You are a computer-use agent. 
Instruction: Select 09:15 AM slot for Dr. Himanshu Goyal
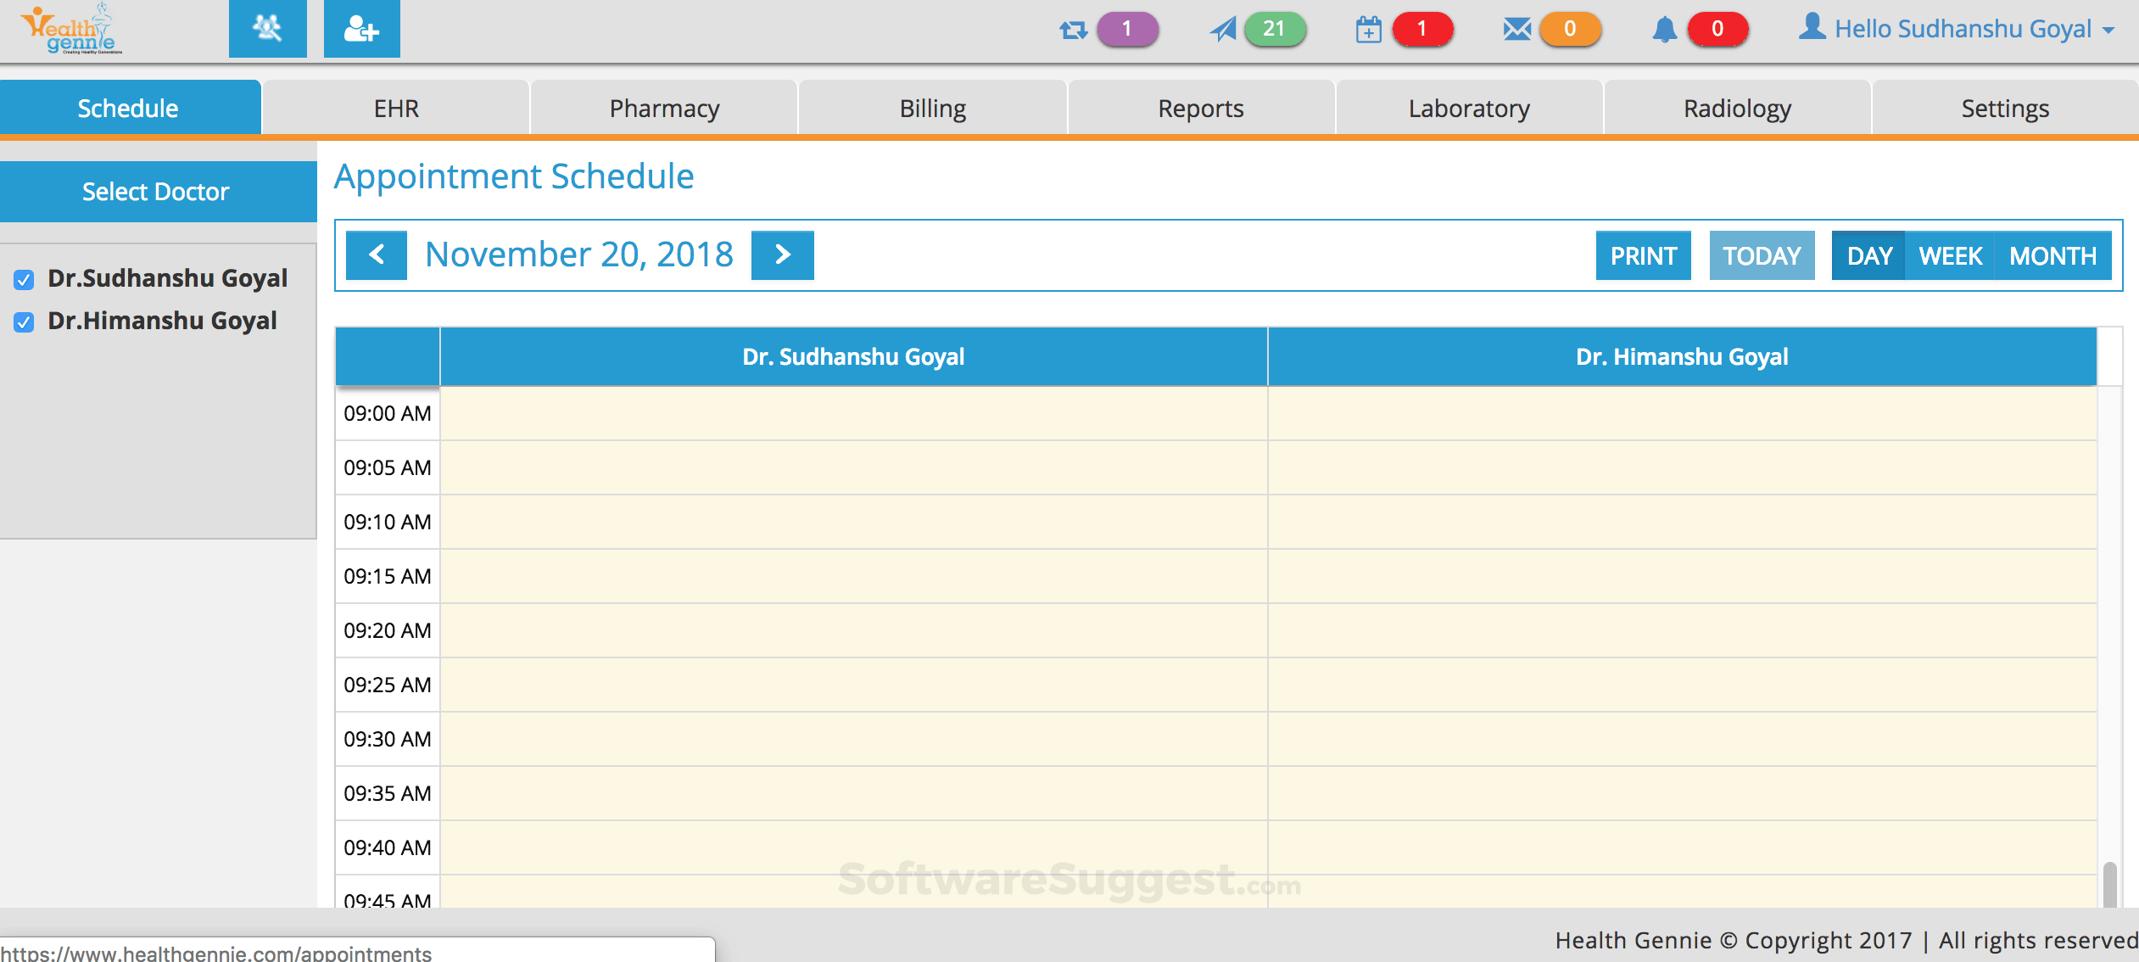1682,576
